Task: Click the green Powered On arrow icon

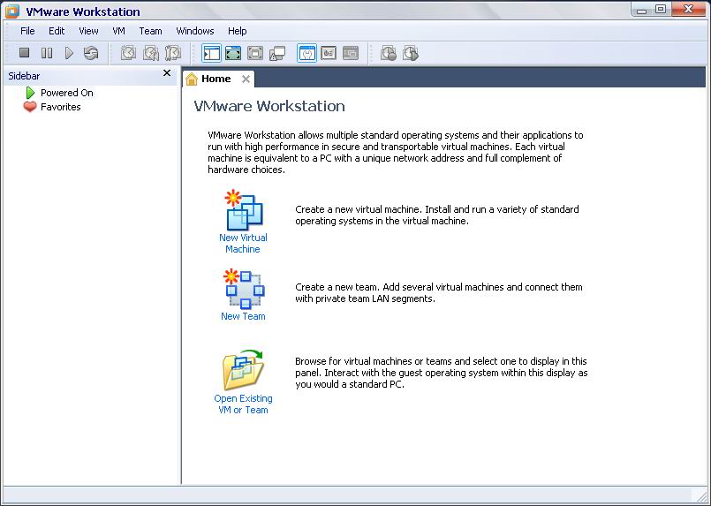Action: pos(30,93)
